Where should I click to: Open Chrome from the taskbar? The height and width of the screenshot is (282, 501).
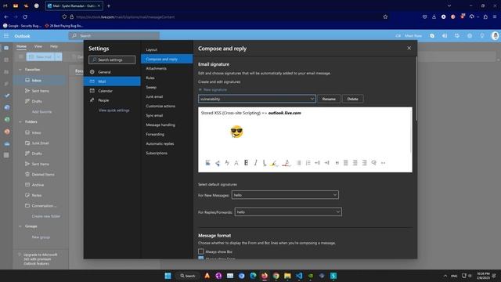point(276,276)
